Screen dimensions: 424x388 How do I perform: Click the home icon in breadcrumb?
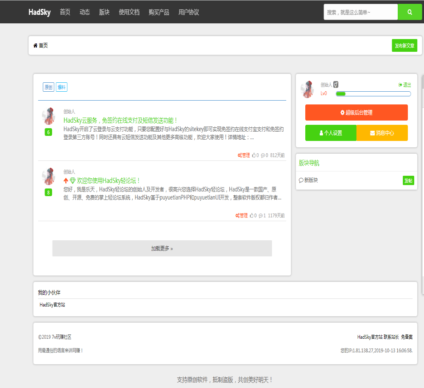coord(35,45)
